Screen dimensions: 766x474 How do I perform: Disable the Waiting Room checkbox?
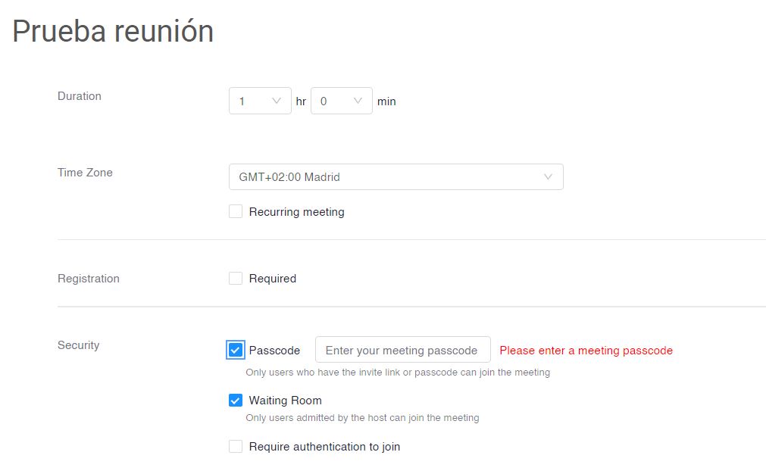point(236,401)
